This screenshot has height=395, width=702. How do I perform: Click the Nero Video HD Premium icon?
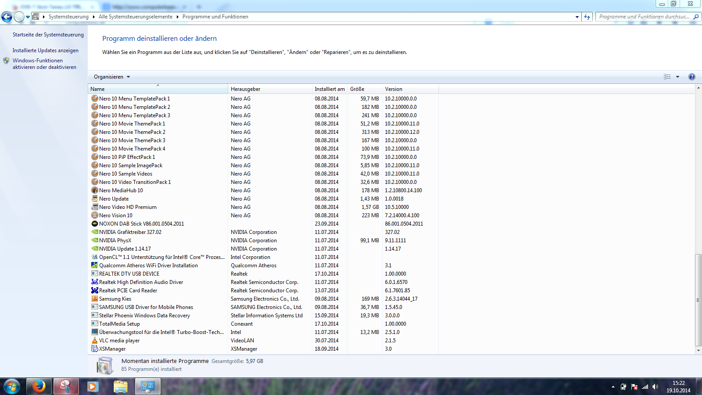click(x=94, y=207)
